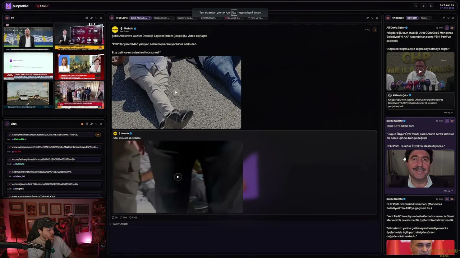Image resolution: width=460 pixels, height=258 pixels.
Task: Toggle notification bell on Solcu Gazete Altan Tan post
Action: pos(447,121)
